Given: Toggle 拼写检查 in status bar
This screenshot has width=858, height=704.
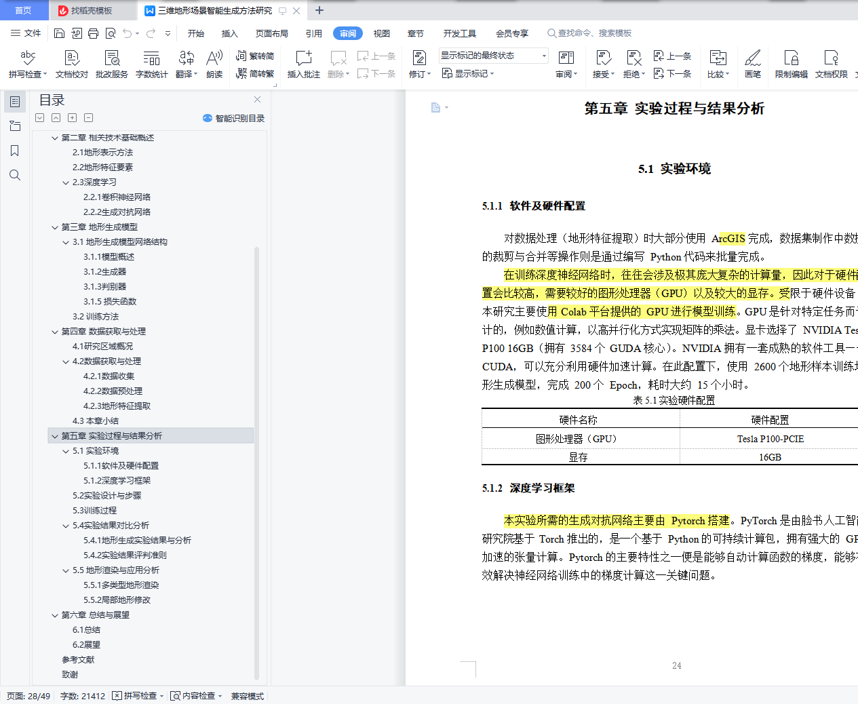Looking at the screenshot, I should click(138, 696).
